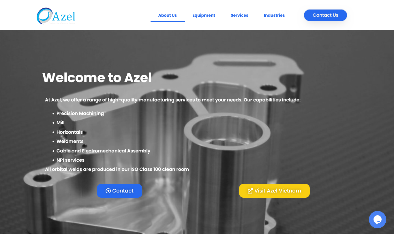Click the Contact Us header button
The height and width of the screenshot is (234, 394).
pyautogui.click(x=325, y=15)
